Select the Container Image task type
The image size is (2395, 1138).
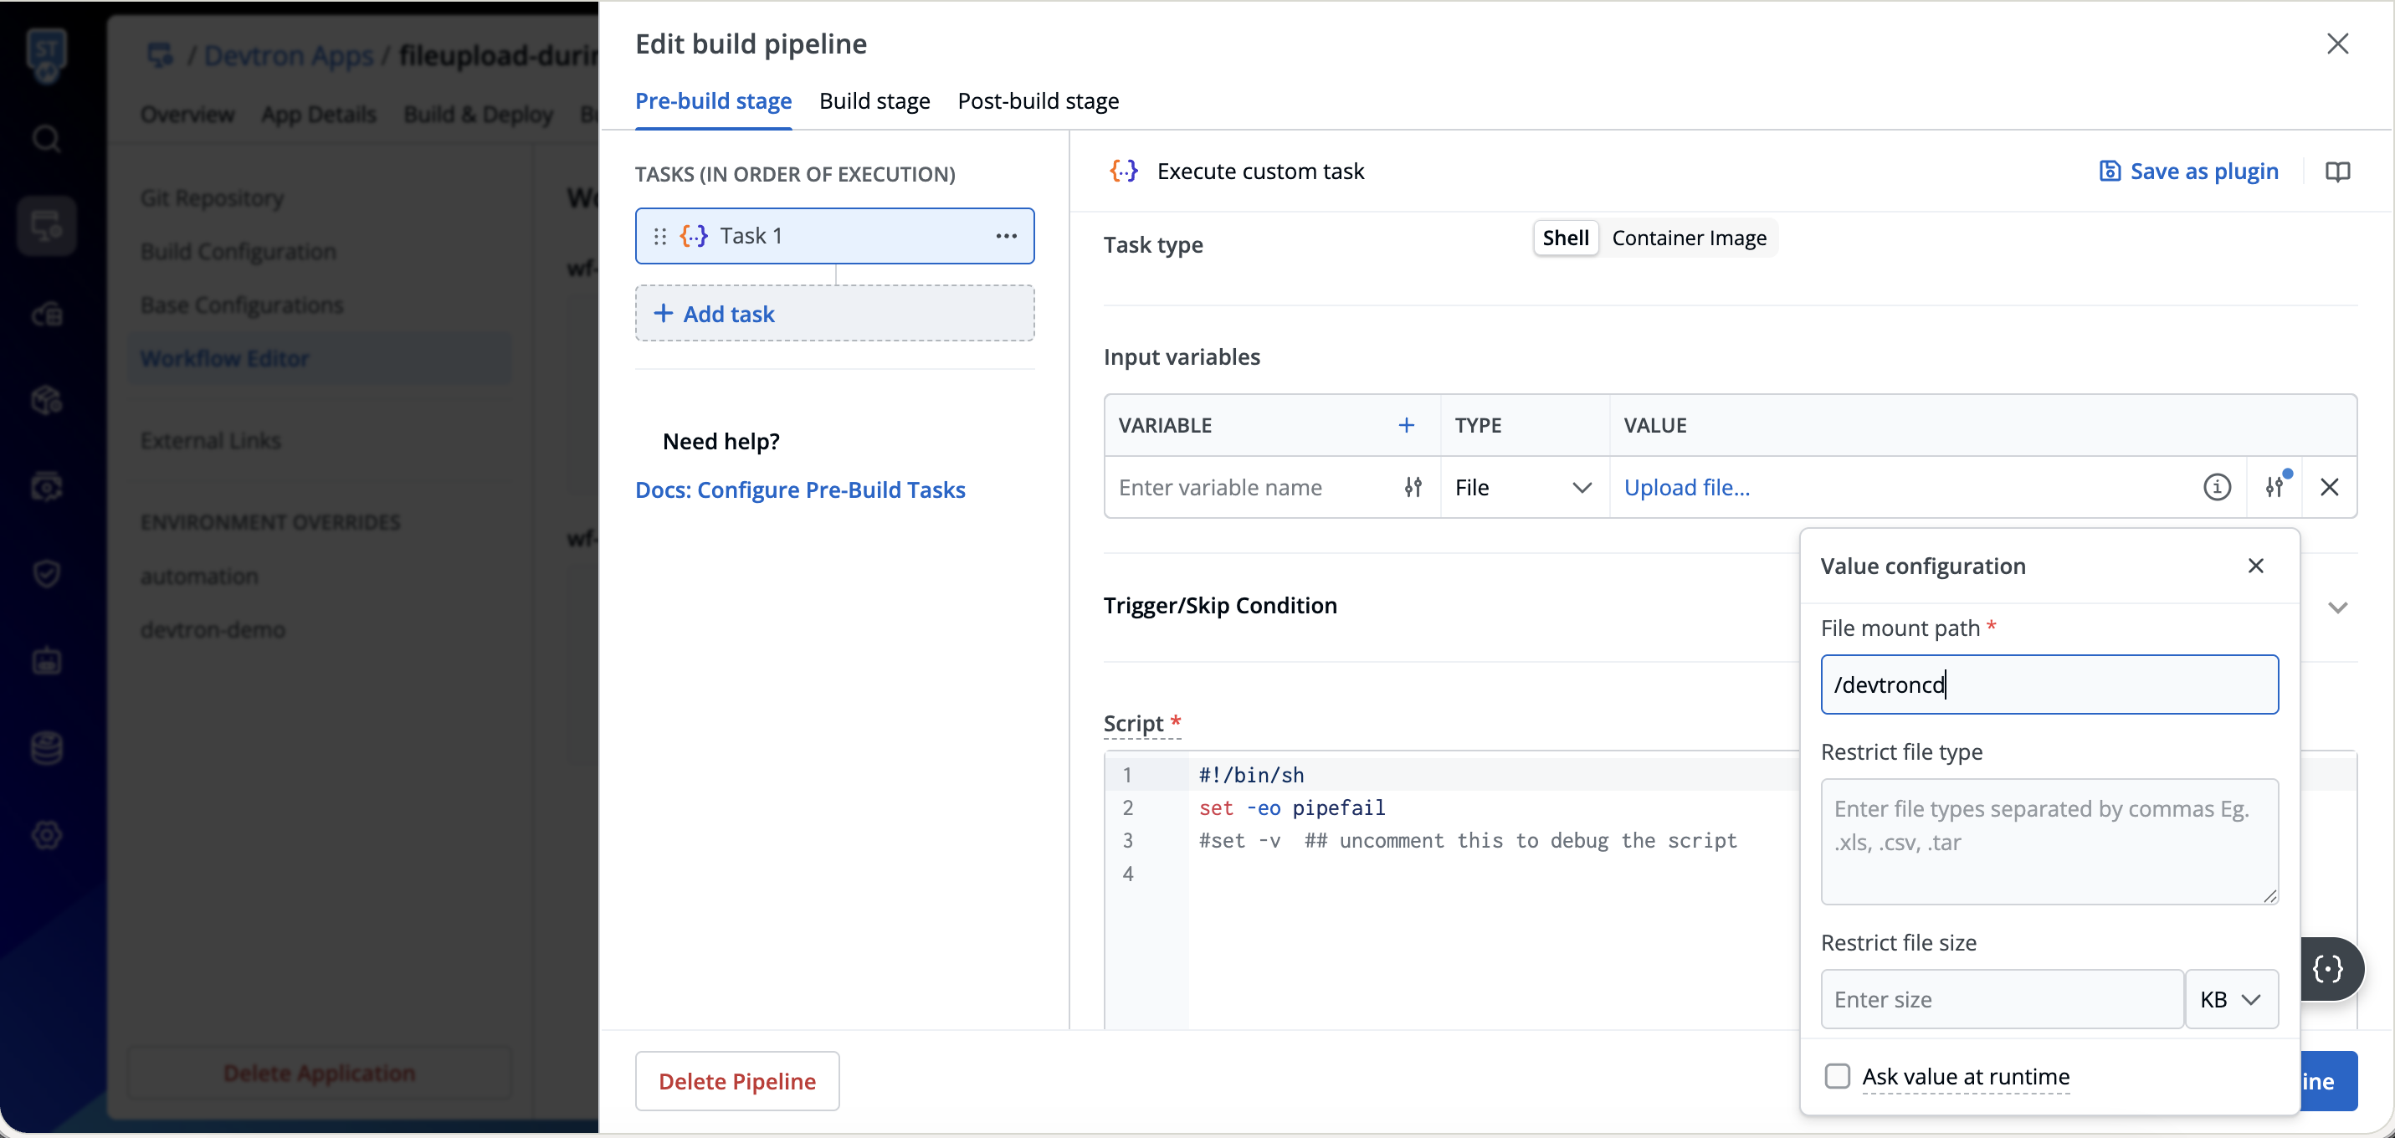[x=1689, y=238]
